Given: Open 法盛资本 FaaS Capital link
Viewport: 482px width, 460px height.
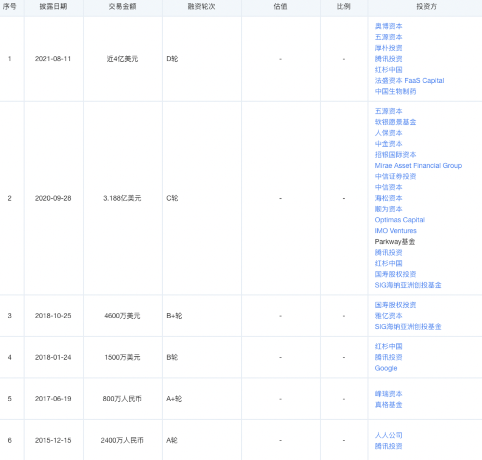Looking at the screenshot, I should [409, 81].
